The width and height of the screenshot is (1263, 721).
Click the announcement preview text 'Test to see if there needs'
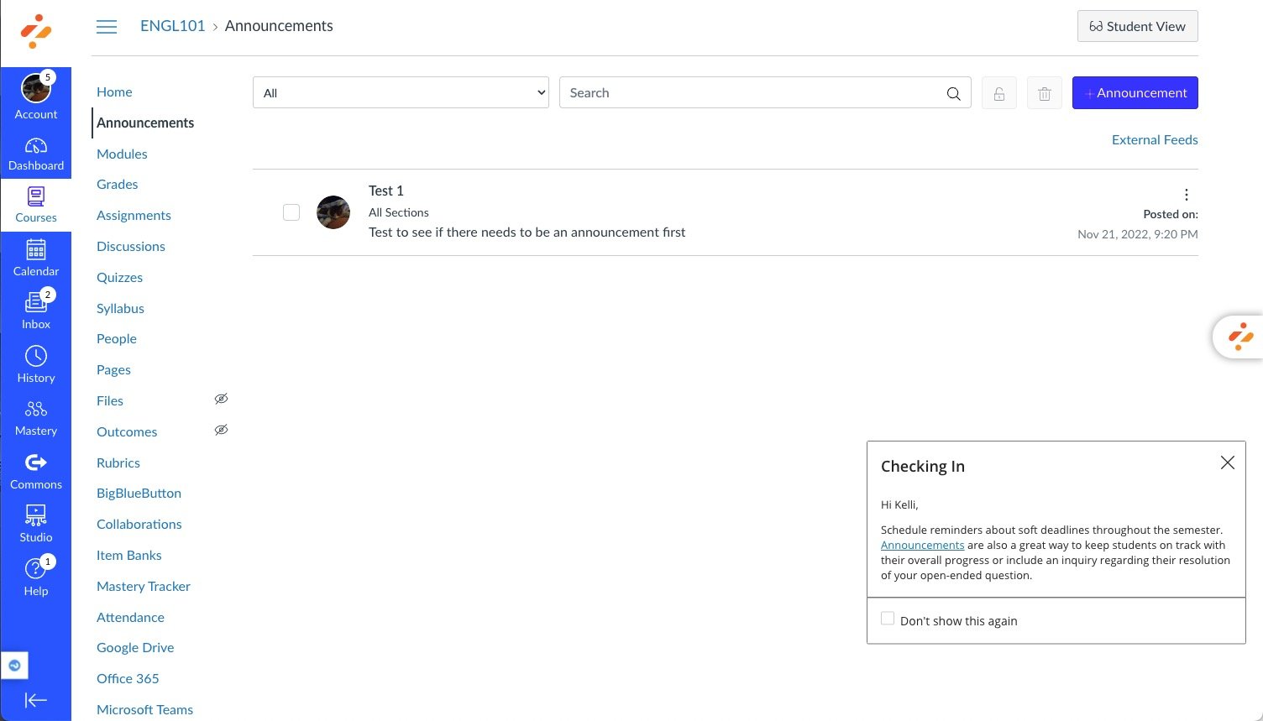point(527,232)
